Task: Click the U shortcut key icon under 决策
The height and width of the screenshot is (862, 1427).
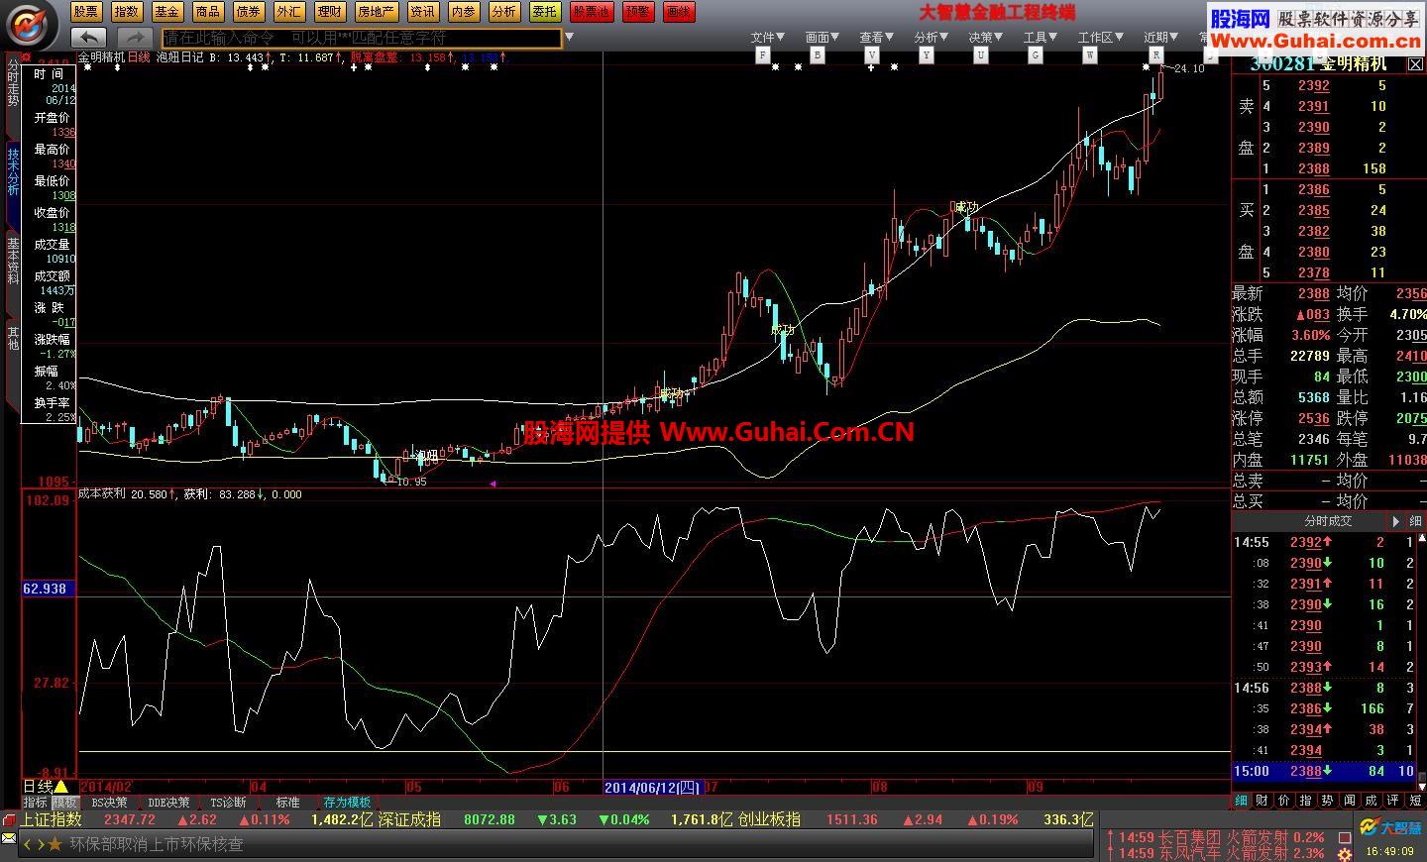Action: point(980,55)
